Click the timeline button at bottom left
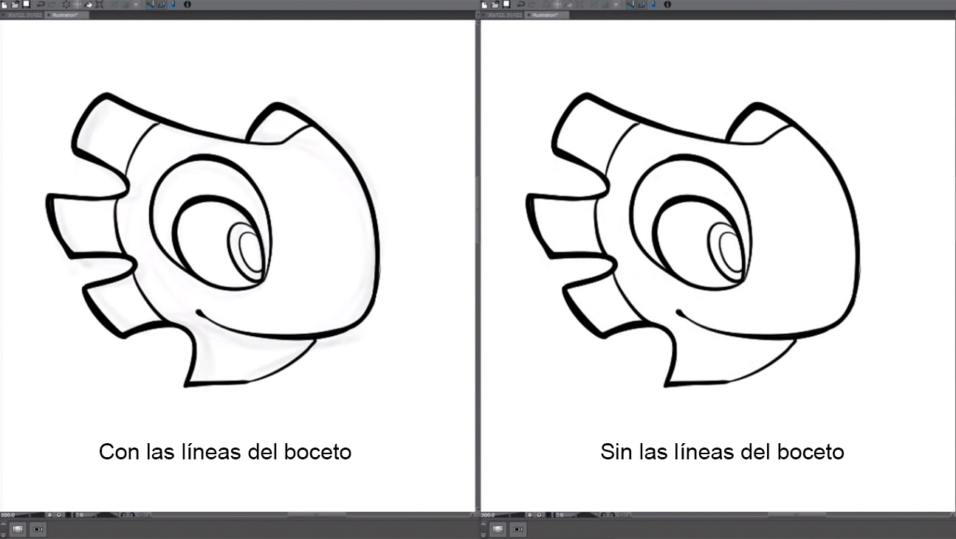 click(x=18, y=529)
